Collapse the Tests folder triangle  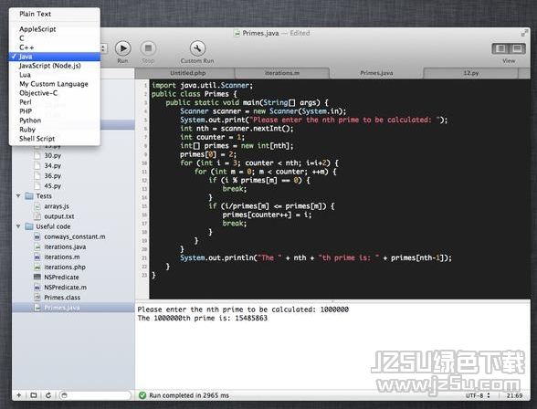18,195
